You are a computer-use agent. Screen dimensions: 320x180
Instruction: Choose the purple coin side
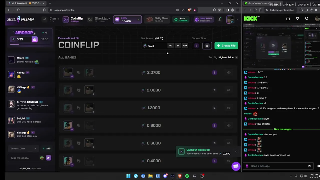coord(196,45)
